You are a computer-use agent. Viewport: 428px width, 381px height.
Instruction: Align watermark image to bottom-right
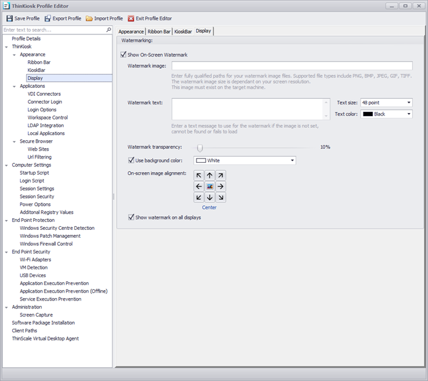220,197
